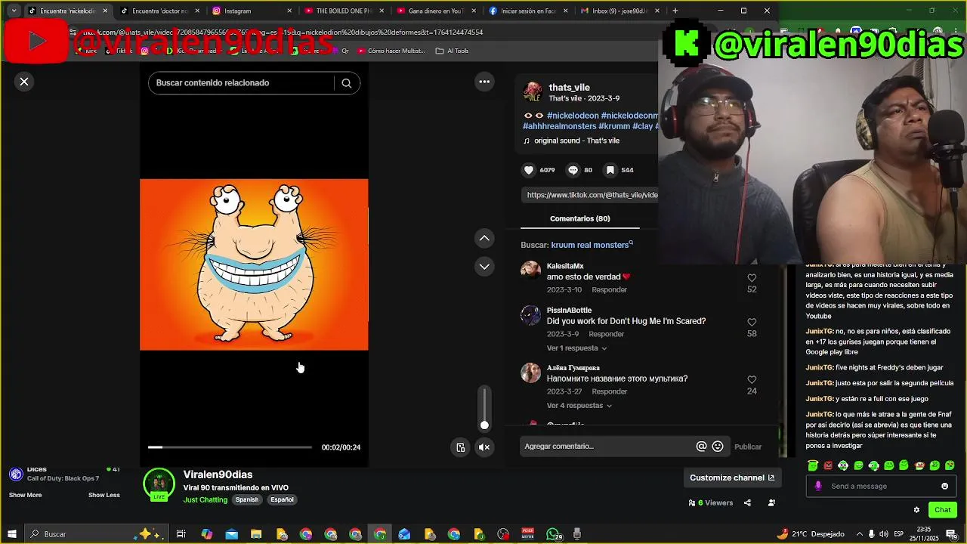
Task: Open the AI Tools bookmark folder
Action: pyautogui.click(x=453, y=51)
